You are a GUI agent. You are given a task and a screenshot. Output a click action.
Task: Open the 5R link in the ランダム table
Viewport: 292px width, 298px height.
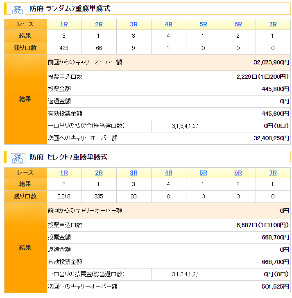pyautogui.click(x=204, y=24)
